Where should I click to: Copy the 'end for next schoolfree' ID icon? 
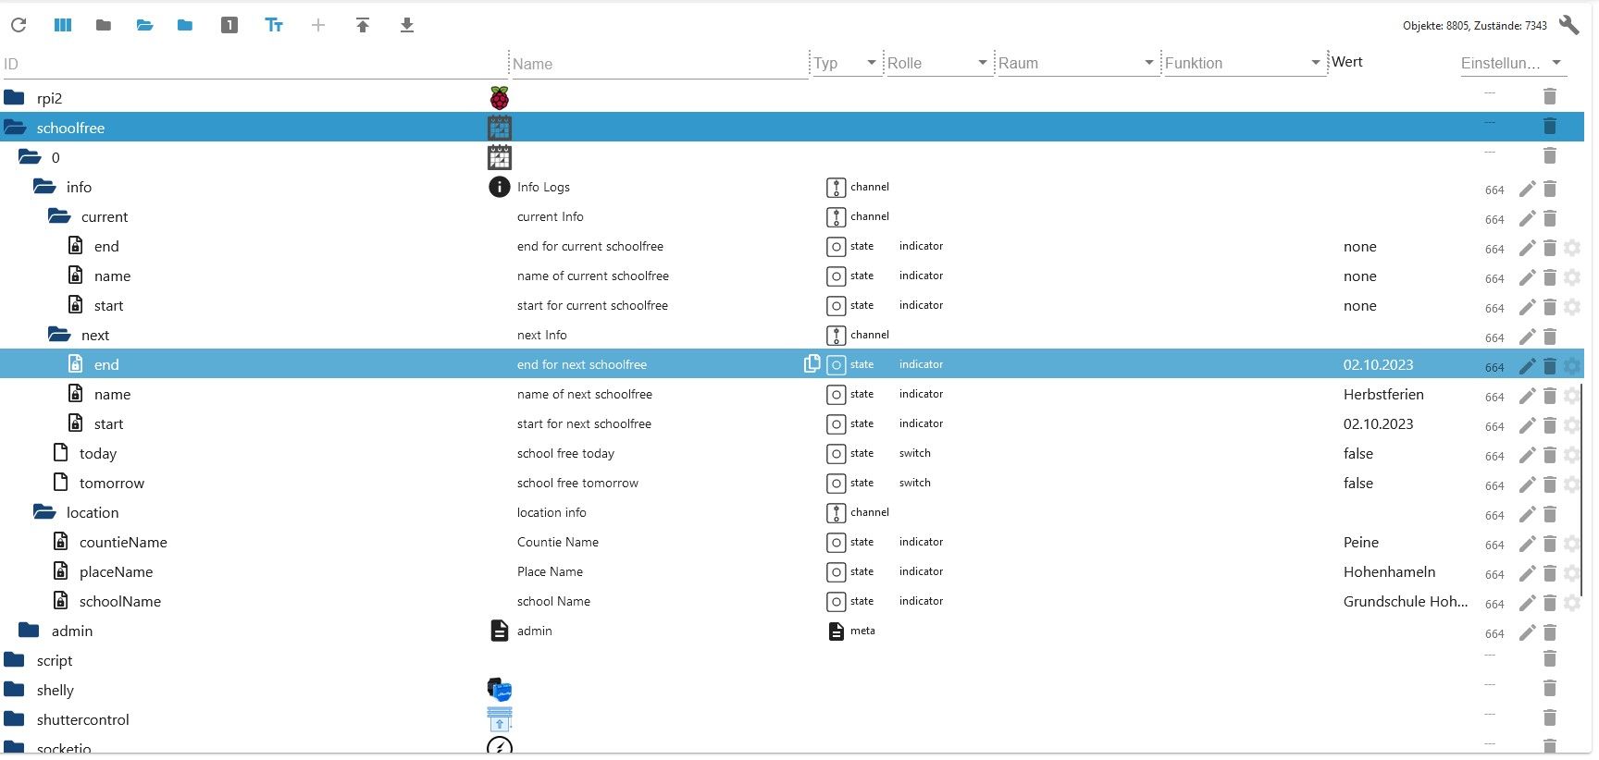point(812,364)
